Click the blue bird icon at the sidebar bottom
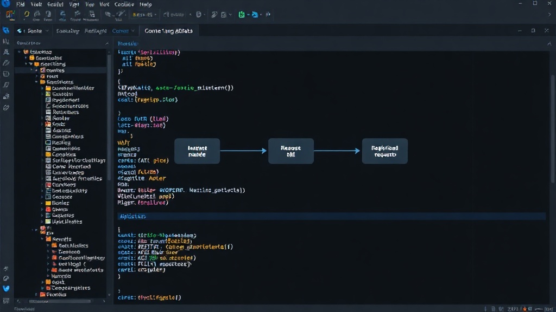The image size is (556, 312). click(6, 288)
